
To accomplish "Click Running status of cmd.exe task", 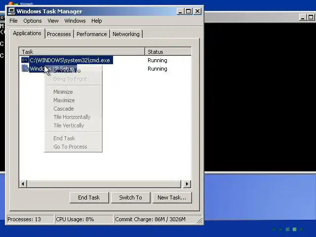I will [158, 60].
